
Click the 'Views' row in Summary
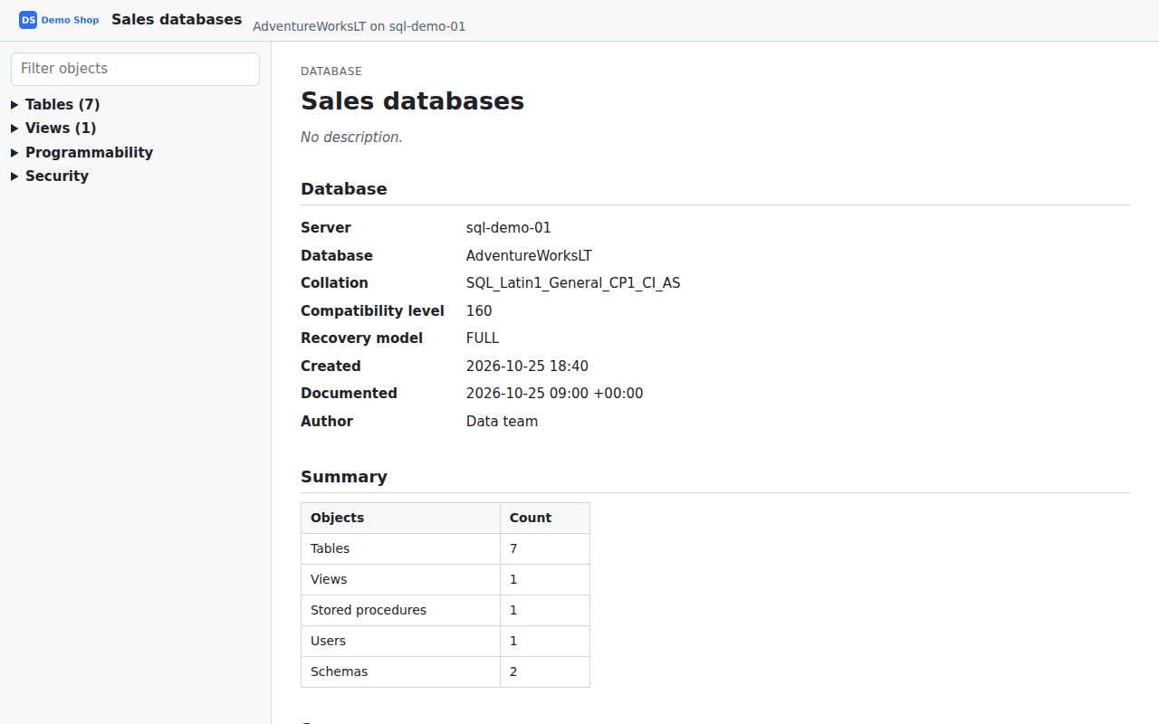tap(445, 579)
